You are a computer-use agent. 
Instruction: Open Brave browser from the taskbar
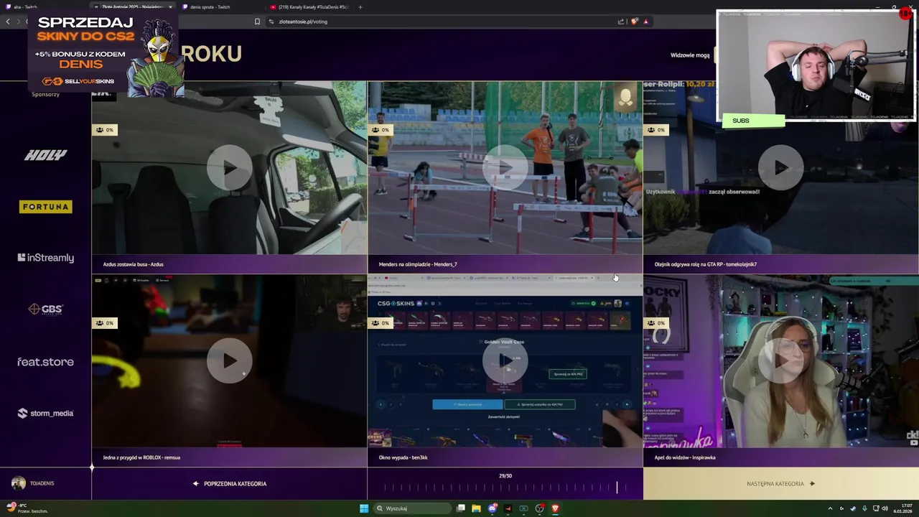(555, 508)
